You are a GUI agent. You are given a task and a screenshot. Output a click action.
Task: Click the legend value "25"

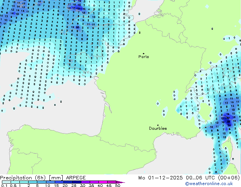click(74, 185)
